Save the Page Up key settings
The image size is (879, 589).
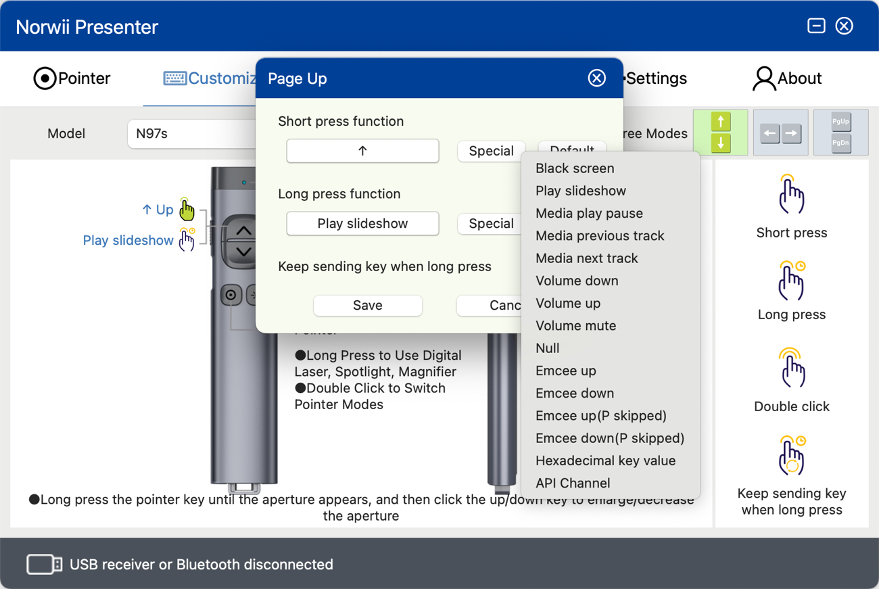[x=368, y=305]
